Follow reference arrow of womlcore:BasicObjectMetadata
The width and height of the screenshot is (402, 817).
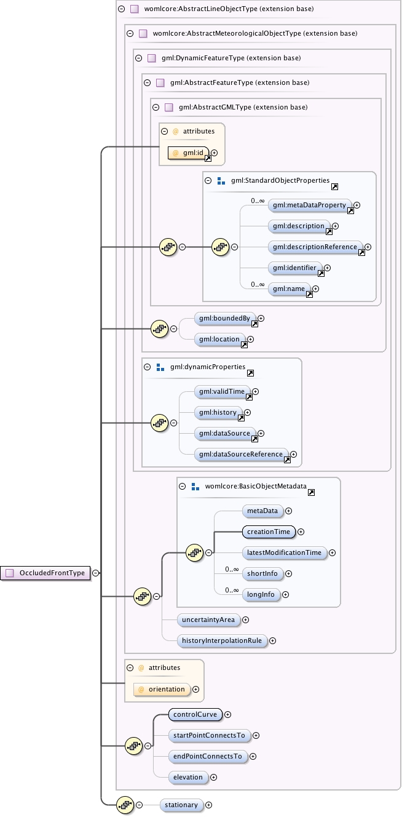click(x=312, y=492)
